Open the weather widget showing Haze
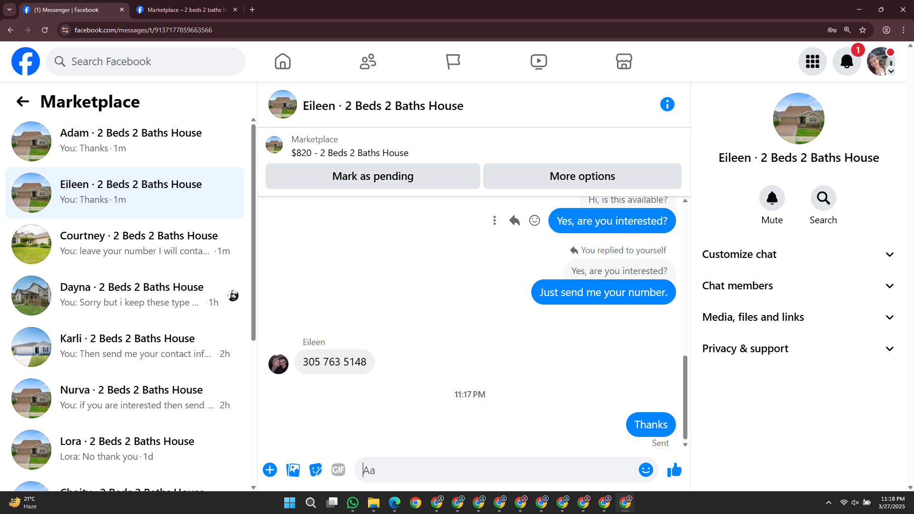 click(x=23, y=503)
